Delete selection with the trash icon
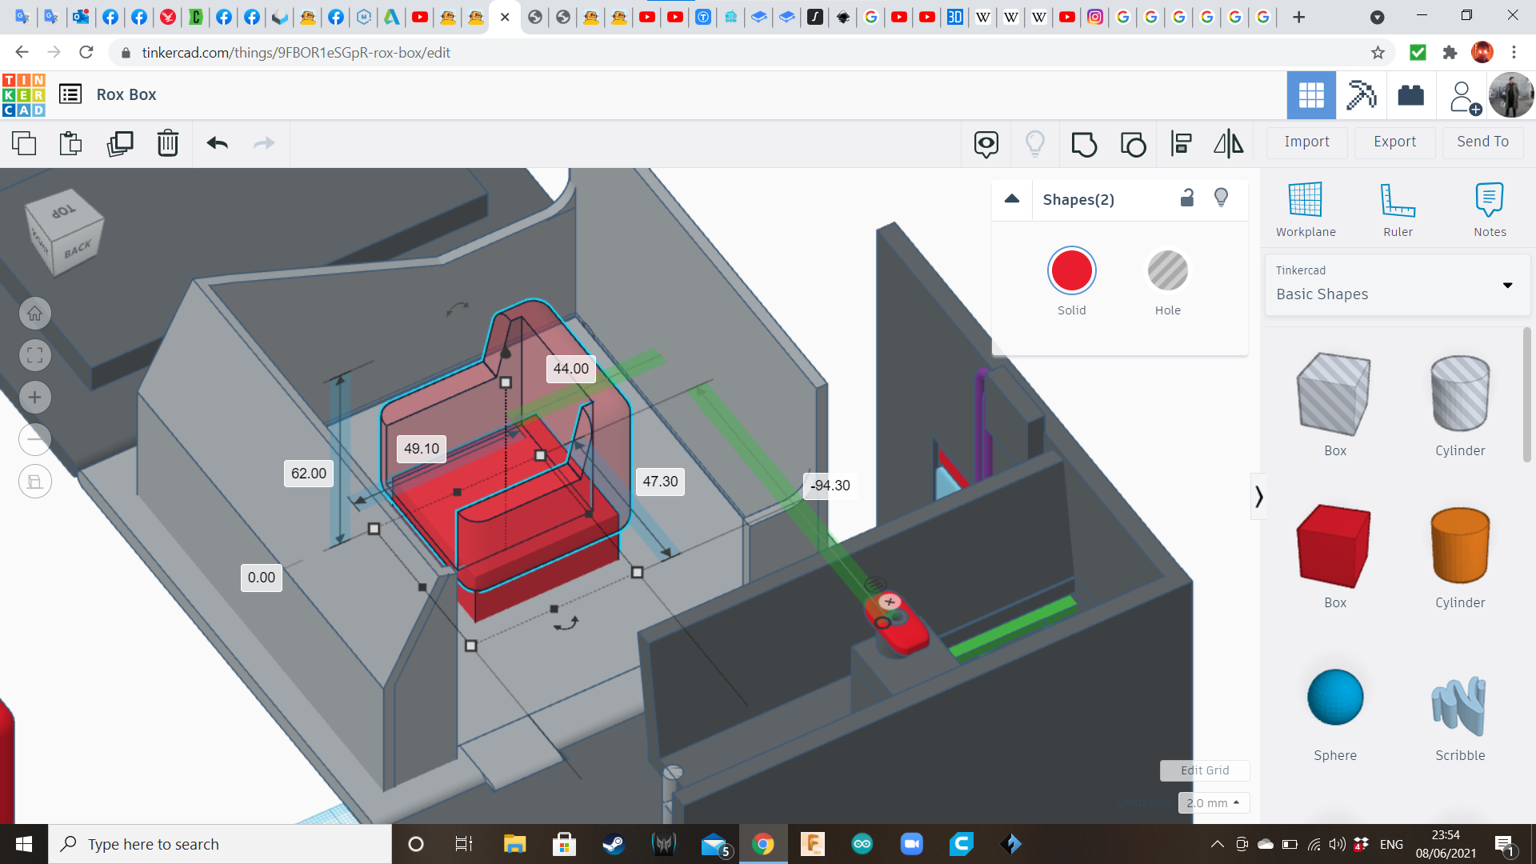The width and height of the screenshot is (1536, 864). [168, 143]
